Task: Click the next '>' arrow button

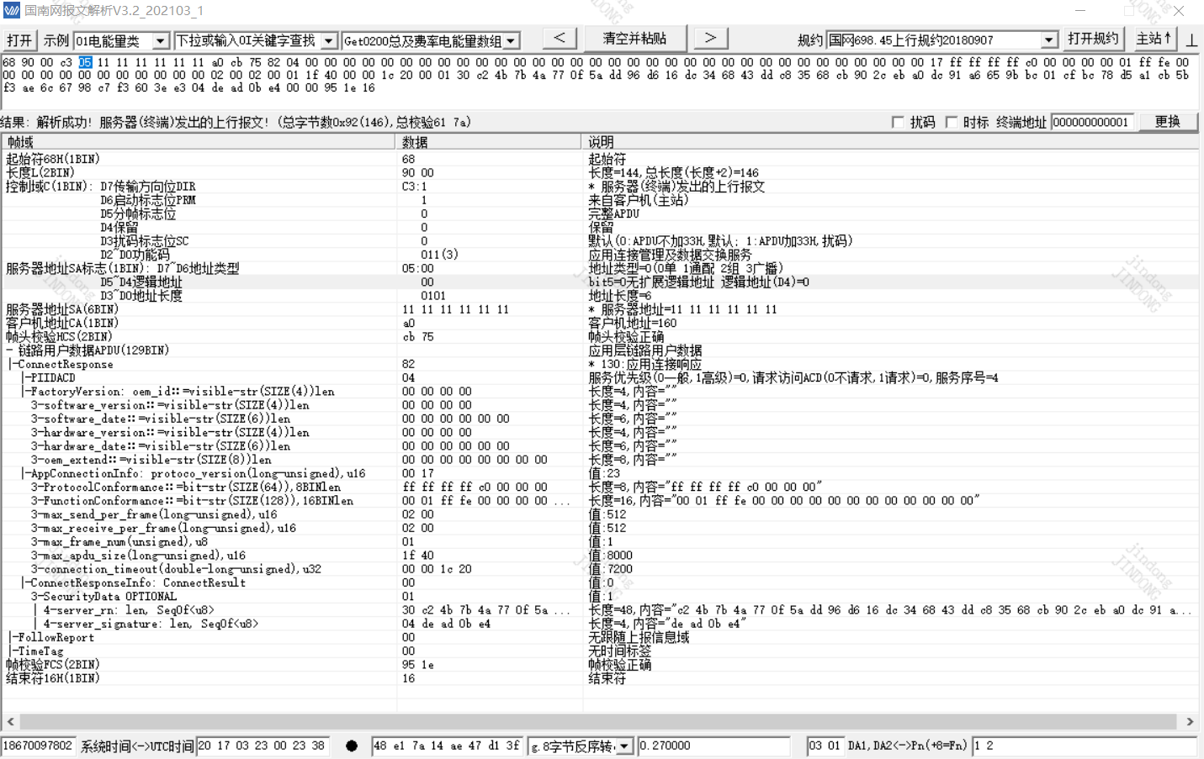Action: tap(710, 38)
